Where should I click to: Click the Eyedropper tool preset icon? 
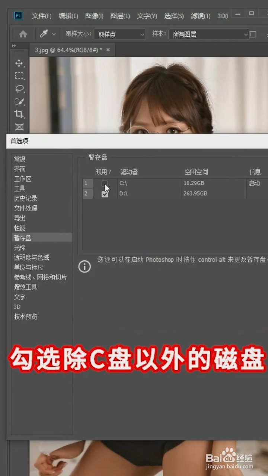pos(44,34)
